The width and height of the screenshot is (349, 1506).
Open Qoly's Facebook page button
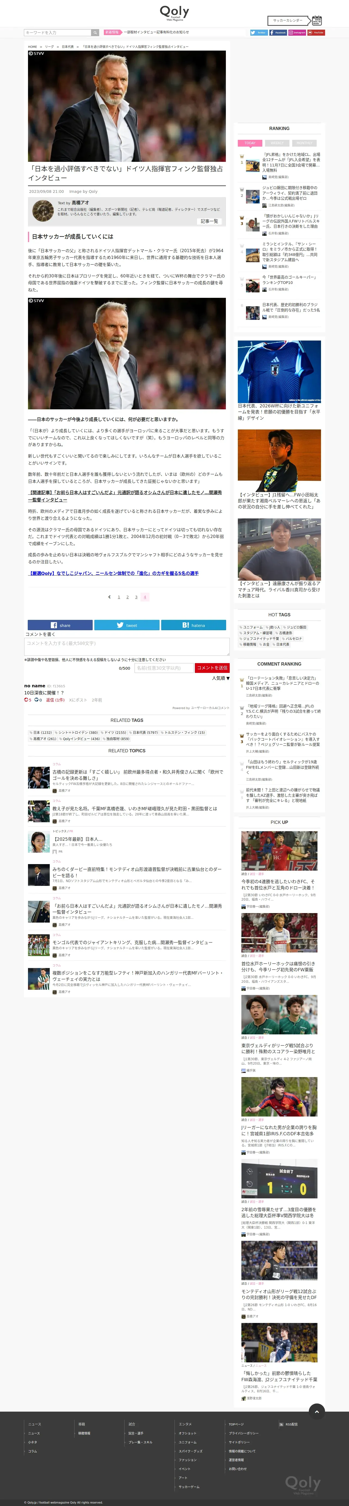278,33
